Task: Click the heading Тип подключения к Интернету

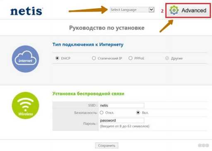Action: coord(88,45)
